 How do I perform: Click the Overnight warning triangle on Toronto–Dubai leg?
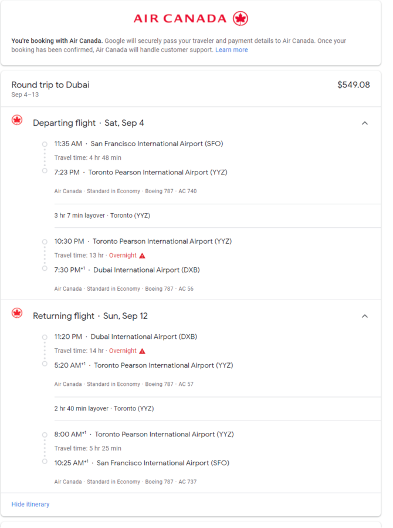point(142,255)
